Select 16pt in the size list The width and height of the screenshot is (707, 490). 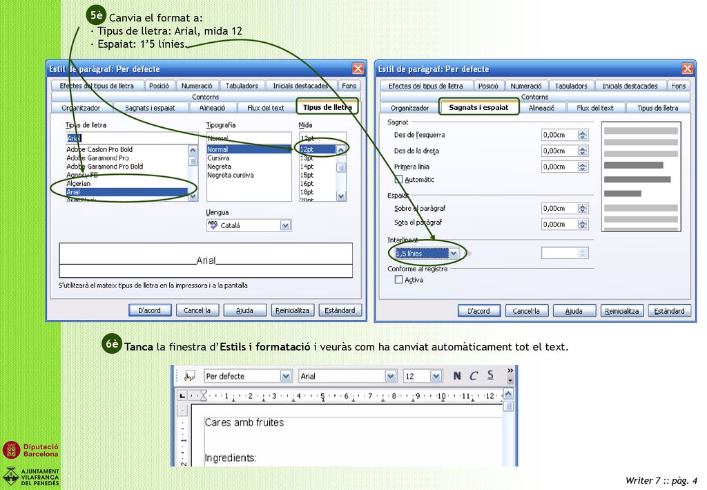tap(318, 184)
